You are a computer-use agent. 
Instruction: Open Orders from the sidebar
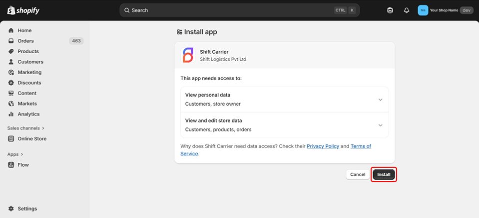coord(25,41)
